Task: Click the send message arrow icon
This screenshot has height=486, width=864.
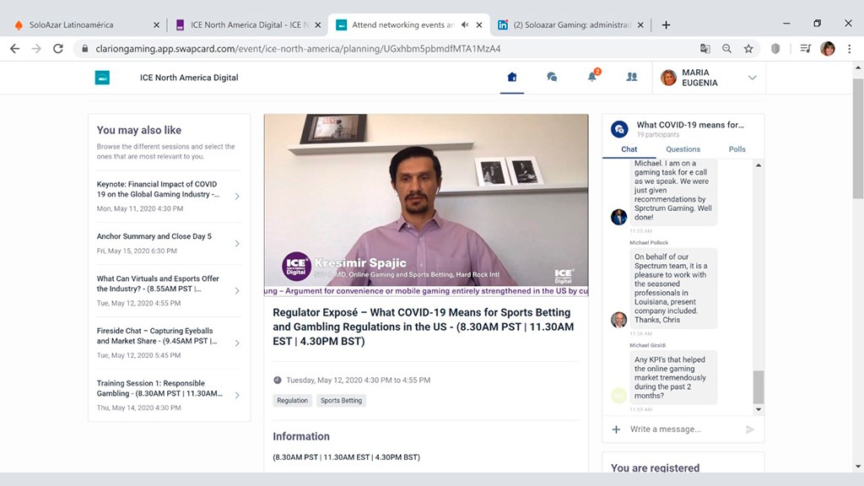Action: (x=749, y=429)
